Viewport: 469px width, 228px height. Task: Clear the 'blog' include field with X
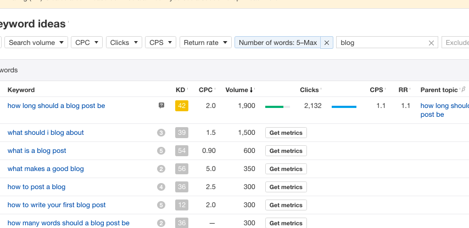click(x=431, y=43)
